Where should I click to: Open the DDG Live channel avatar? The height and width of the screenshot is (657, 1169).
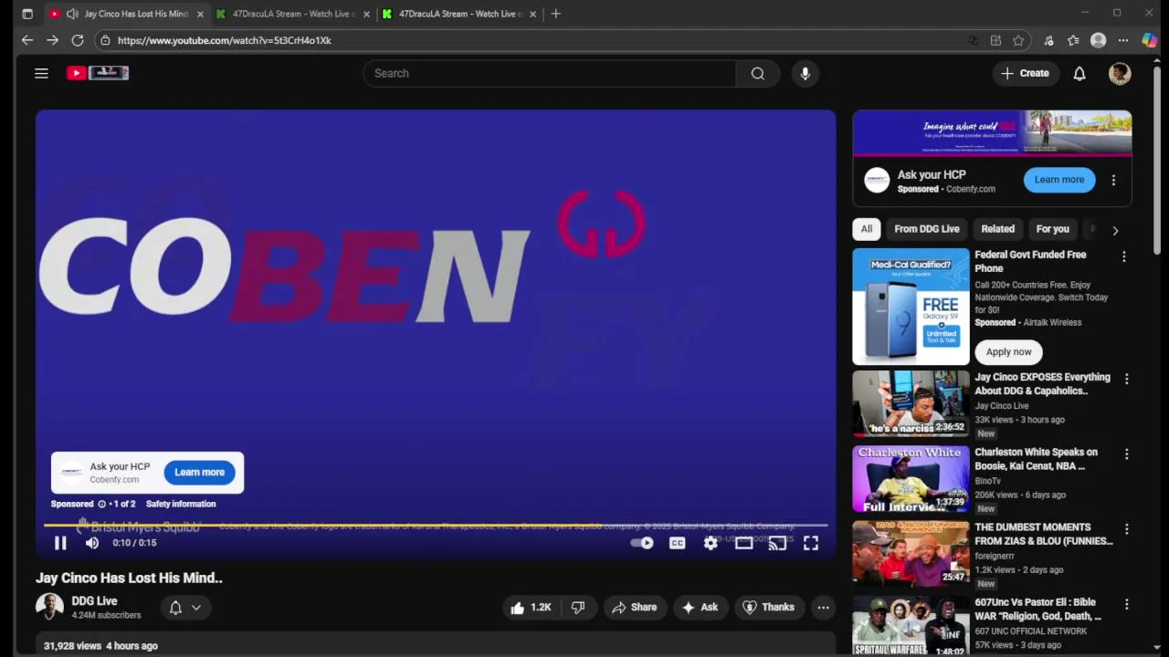(49, 607)
